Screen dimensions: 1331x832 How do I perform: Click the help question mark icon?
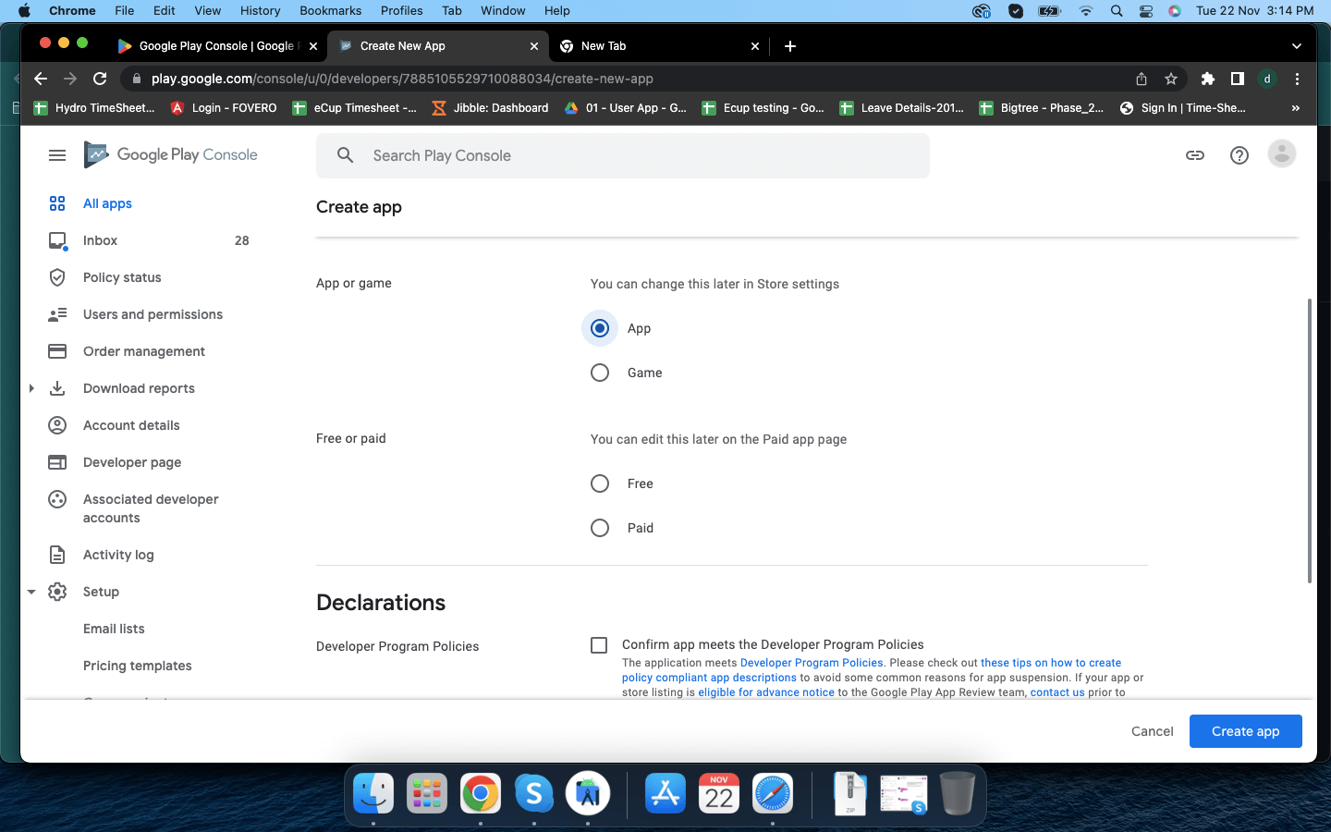[x=1239, y=155]
